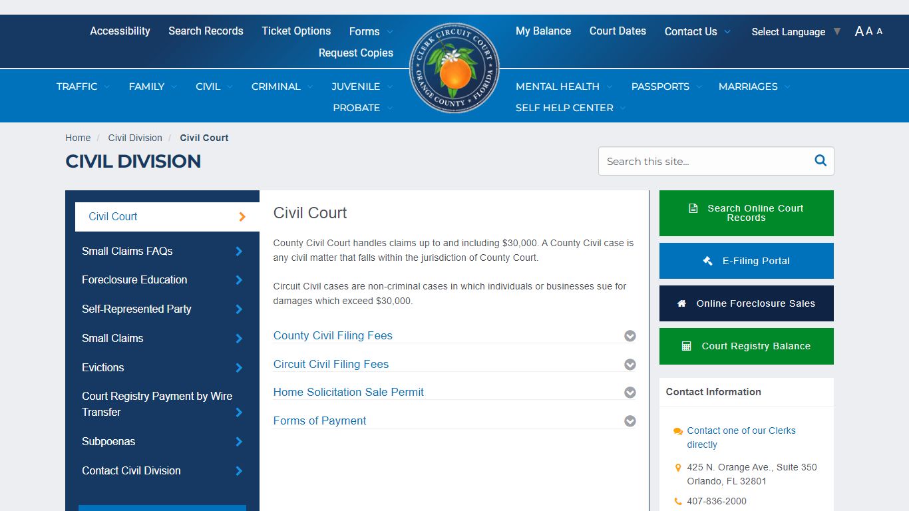Click the arrow beside Evictions
Viewport: 909px width, 511px height.
pyautogui.click(x=239, y=368)
